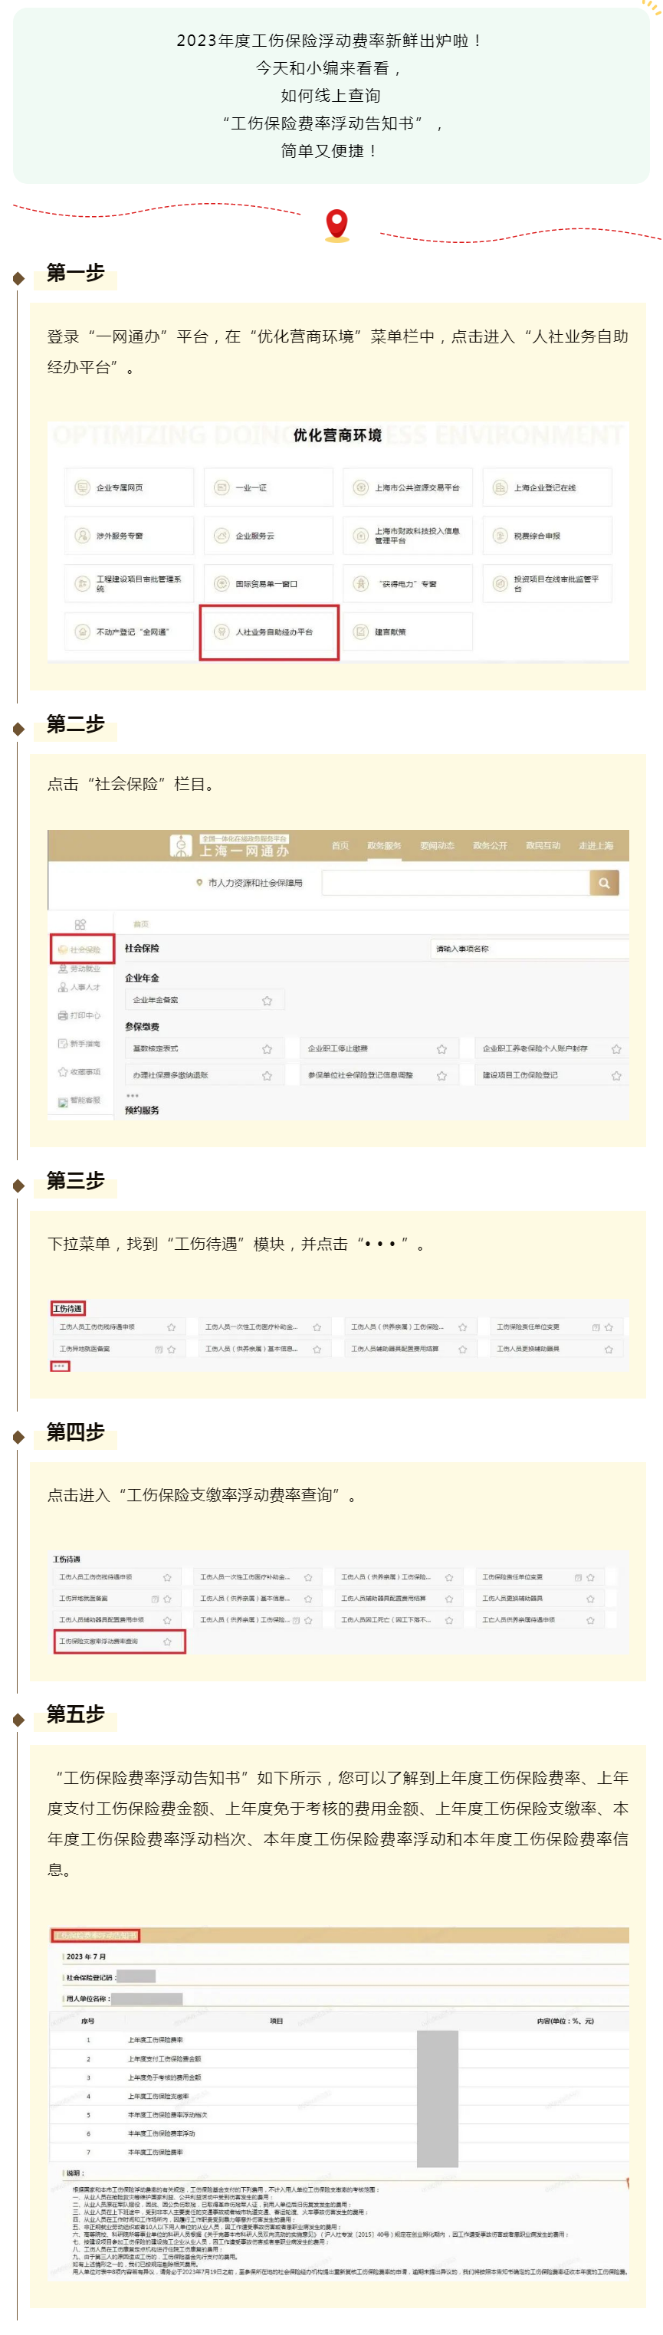Open the 税费综合申报 tile

pos(547,536)
